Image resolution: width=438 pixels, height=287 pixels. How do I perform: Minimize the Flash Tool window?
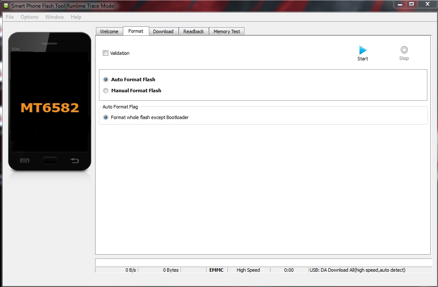[x=400, y=4]
